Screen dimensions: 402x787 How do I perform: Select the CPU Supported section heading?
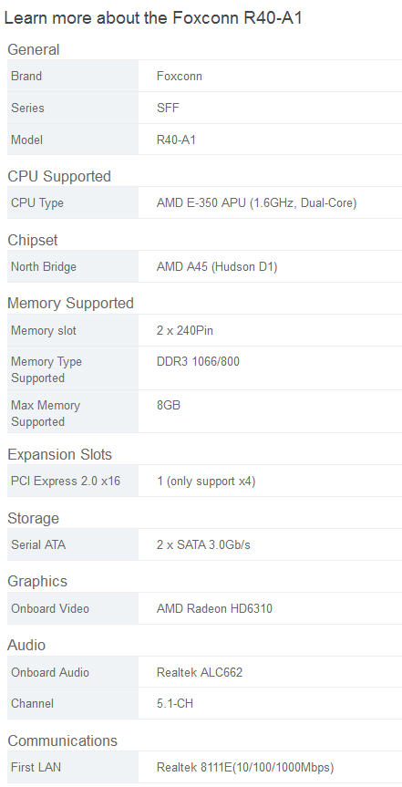59,177
